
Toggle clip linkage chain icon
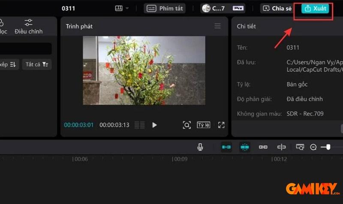(x=263, y=147)
